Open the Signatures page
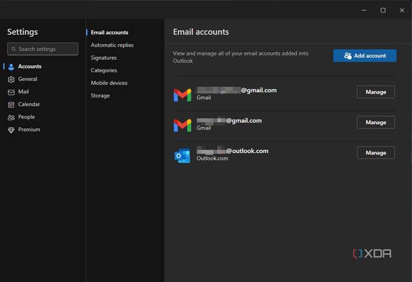The height and width of the screenshot is (282, 412). point(104,57)
